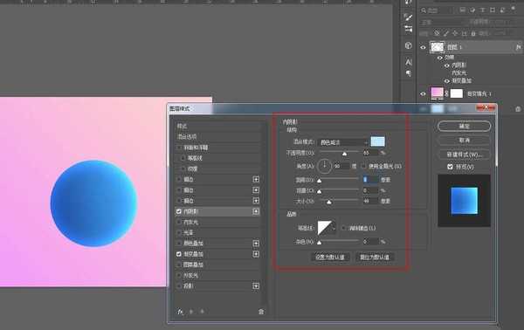Click the shape layer filter icon
This screenshot has width=524, height=330.
493,10
